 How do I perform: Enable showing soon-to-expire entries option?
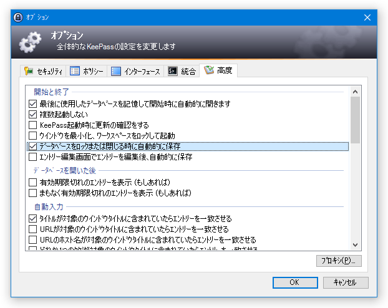(x=32, y=193)
